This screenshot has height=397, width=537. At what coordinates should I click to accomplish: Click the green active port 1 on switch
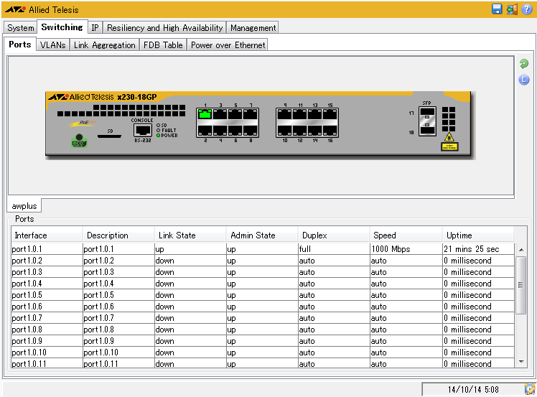(x=205, y=113)
